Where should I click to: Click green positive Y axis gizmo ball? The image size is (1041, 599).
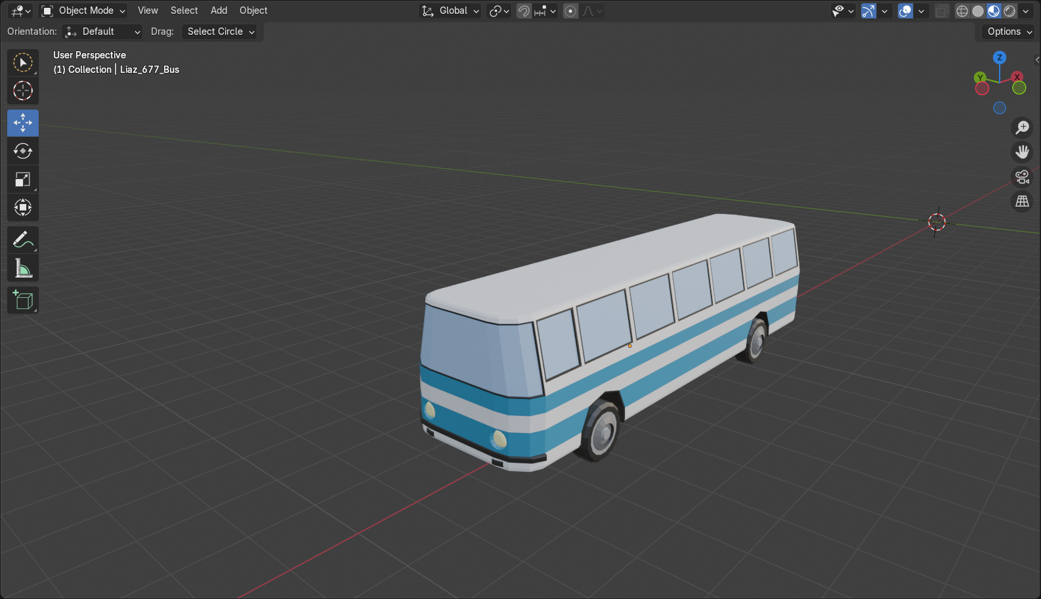(980, 77)
